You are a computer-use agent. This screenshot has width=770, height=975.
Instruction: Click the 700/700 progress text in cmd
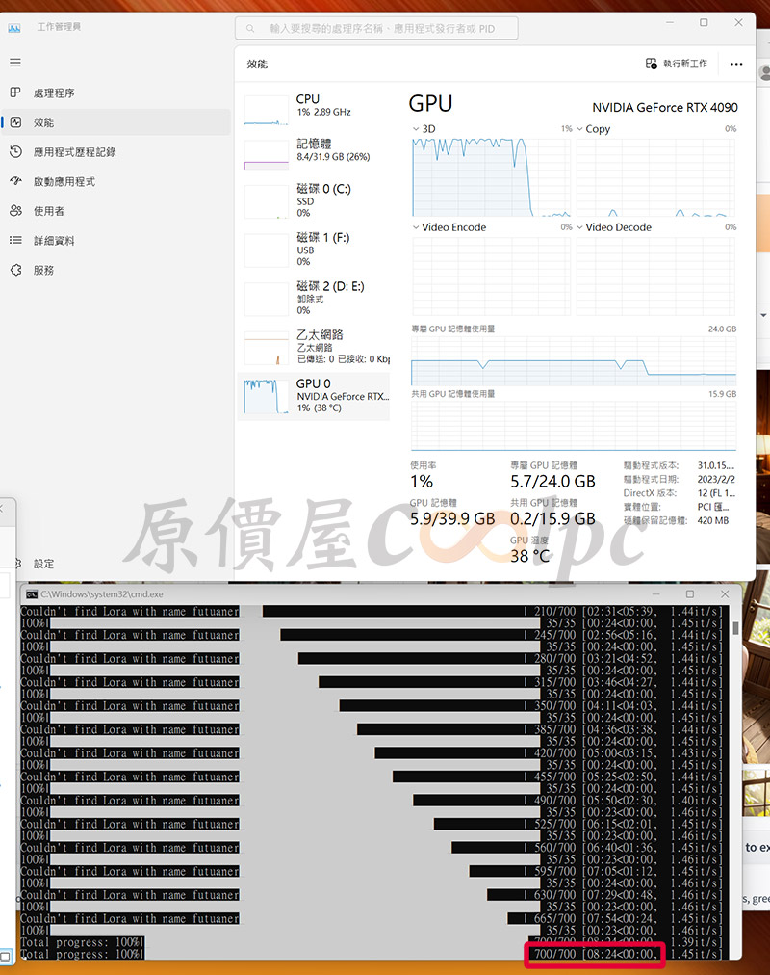[x=554, y=954]
